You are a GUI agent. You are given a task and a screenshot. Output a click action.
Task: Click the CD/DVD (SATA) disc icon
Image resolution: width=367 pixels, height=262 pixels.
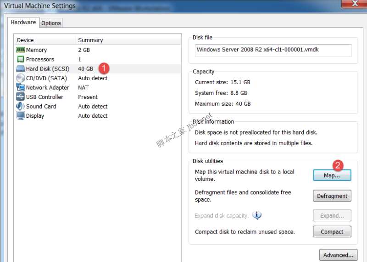[x=21, y=78]
